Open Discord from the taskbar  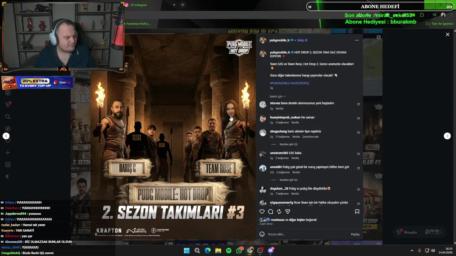(x=271, y=250)
